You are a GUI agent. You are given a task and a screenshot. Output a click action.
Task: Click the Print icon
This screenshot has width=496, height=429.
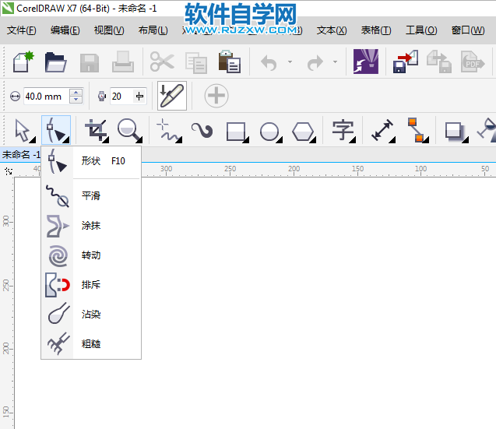click(123, 62)
